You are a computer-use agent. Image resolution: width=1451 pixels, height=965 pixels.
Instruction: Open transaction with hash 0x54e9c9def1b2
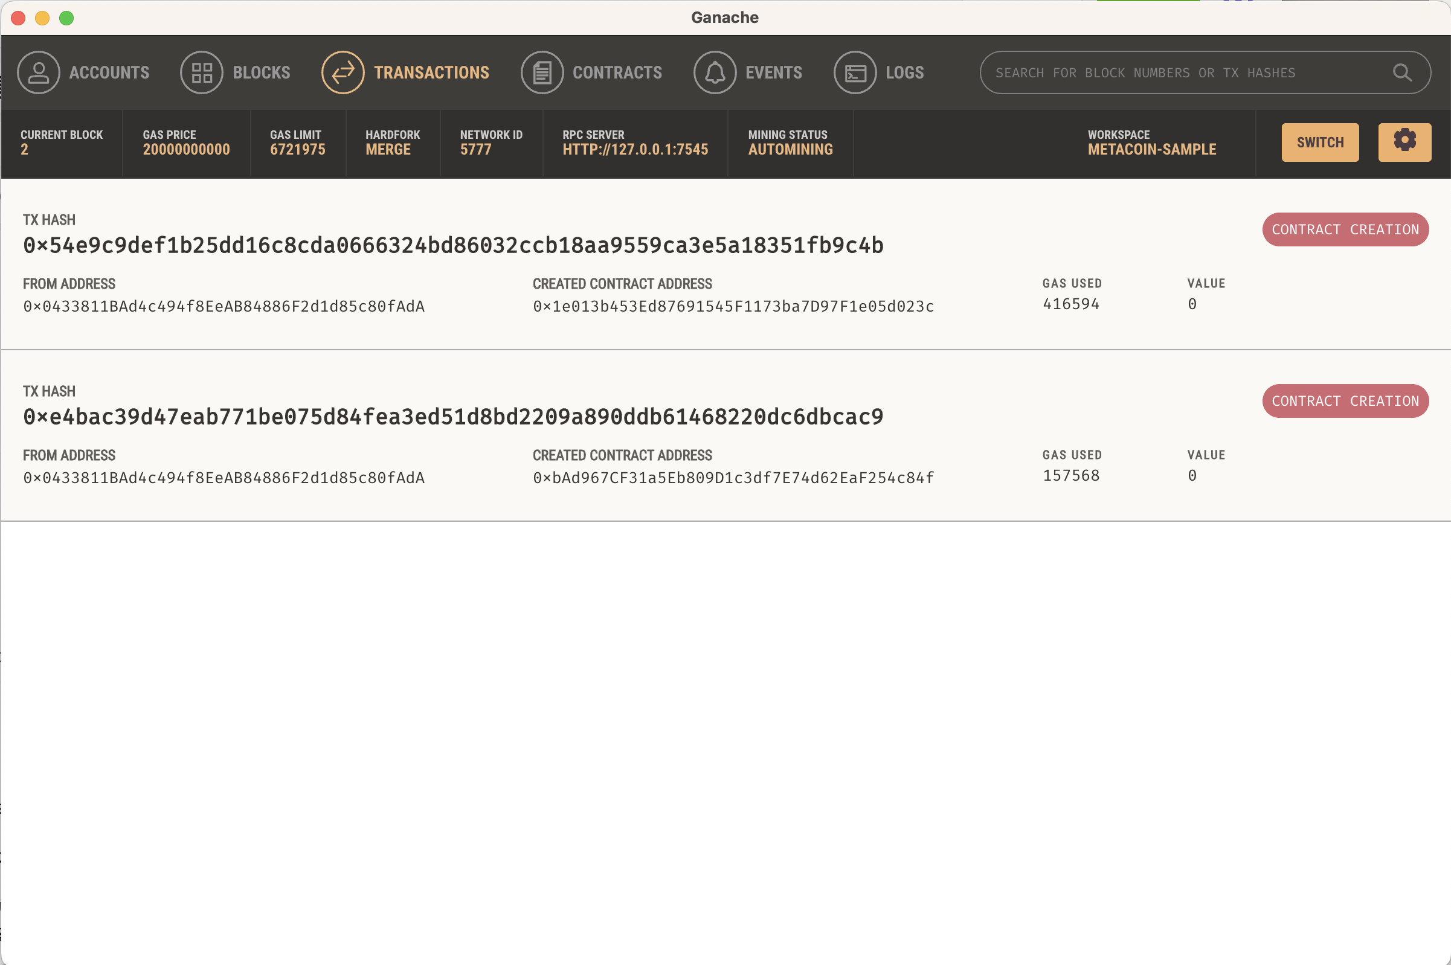coord(453,246)
